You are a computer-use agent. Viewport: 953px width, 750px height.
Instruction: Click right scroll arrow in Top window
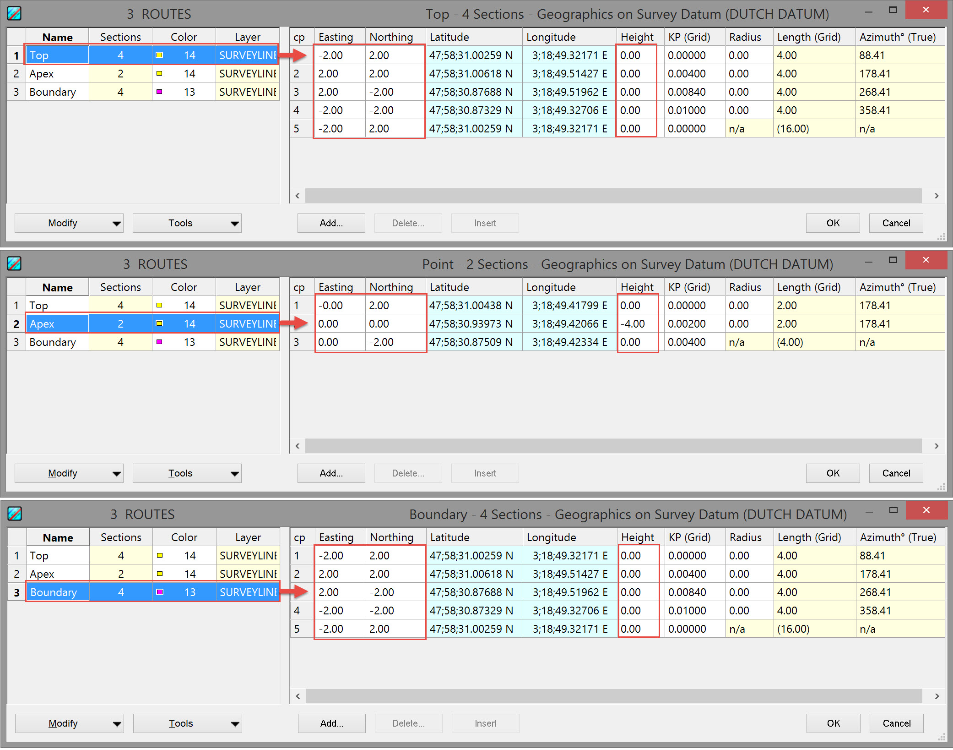click(x=937, y=196)
